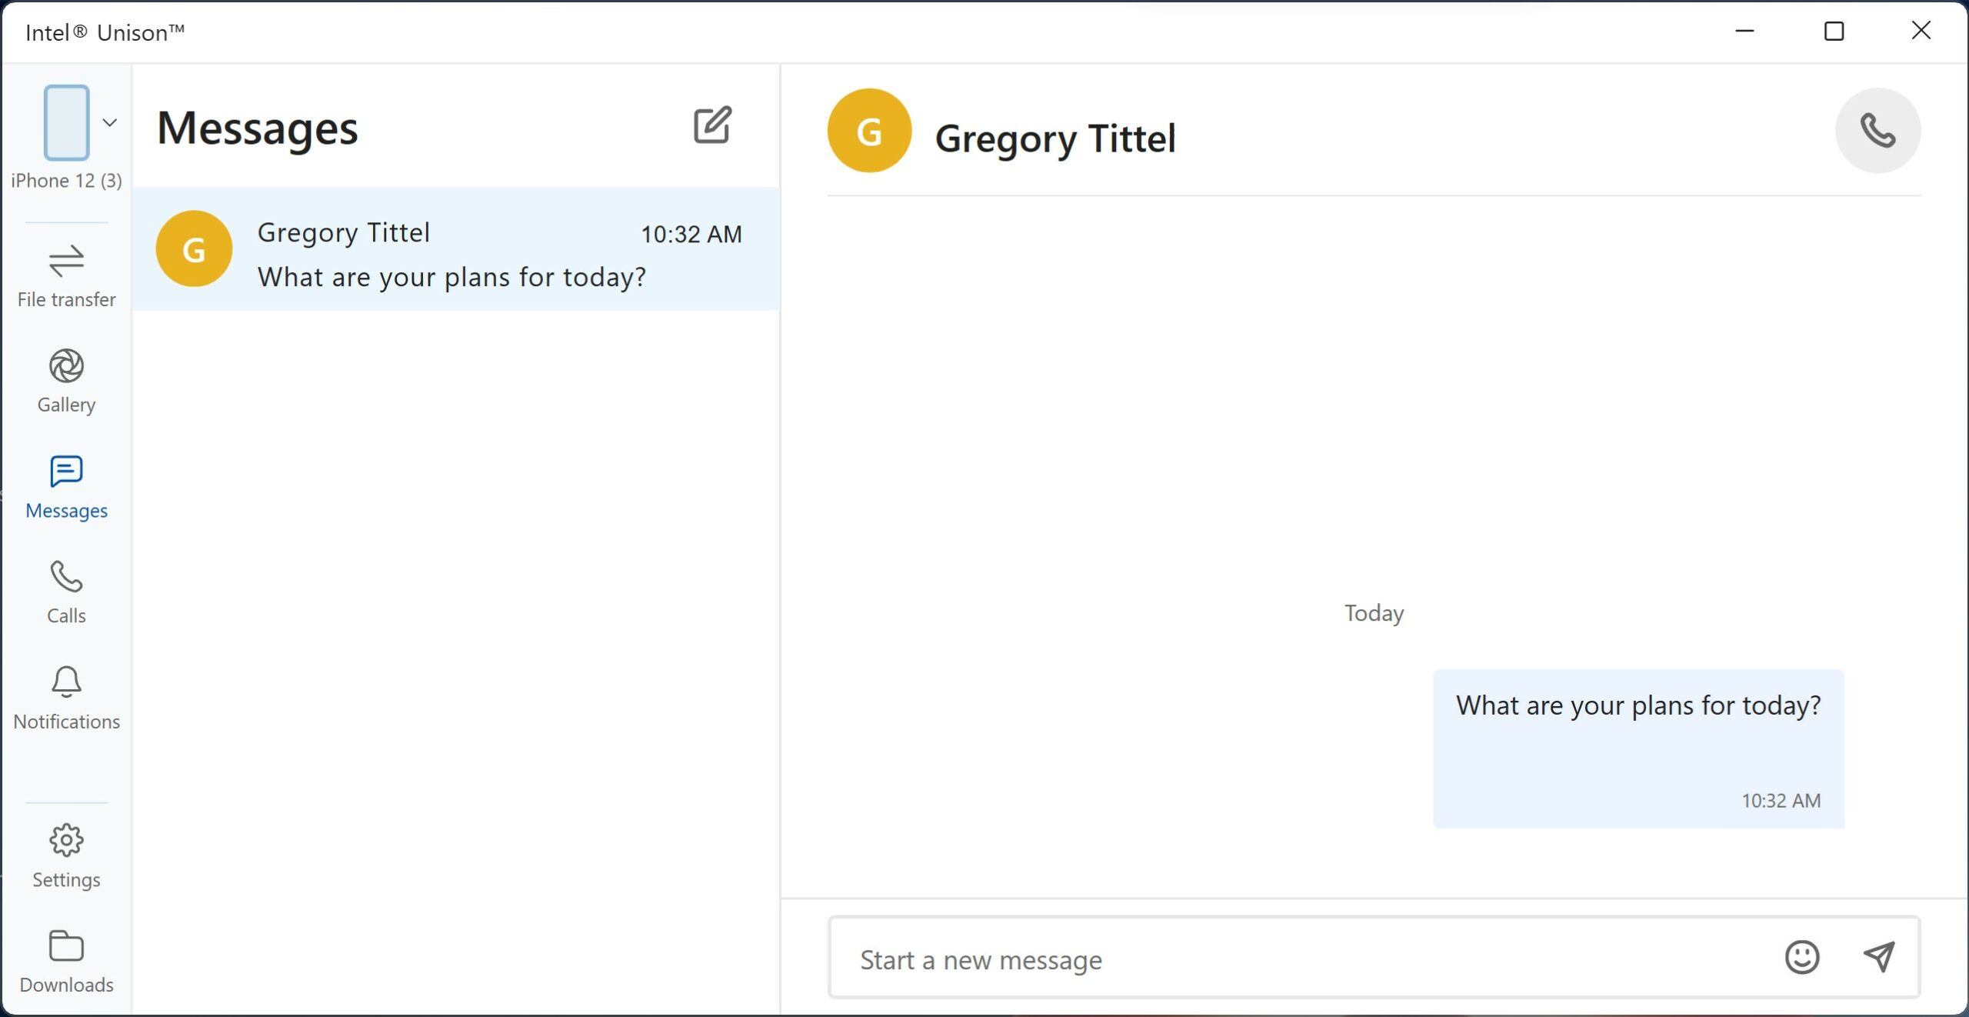Viewport: 1969px width, 1017px height.
Task: Select the sent message bubble
Action: click(1637, 746)
